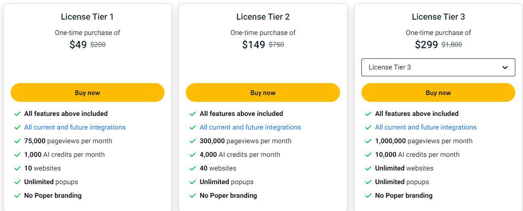Click checkmark next to 'Unlimited websites'
This screenshot has width=523, height=211.
[368, 168]
